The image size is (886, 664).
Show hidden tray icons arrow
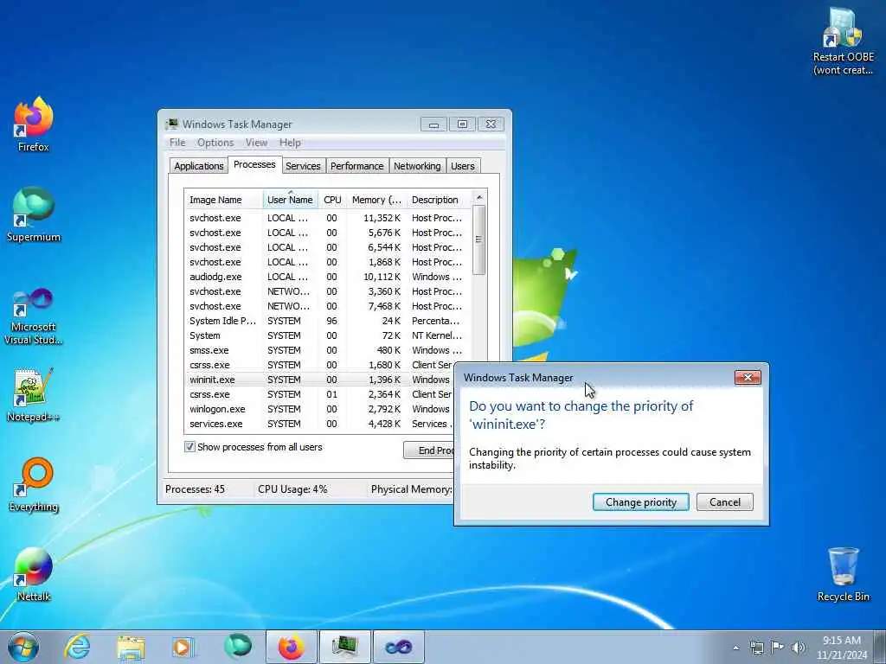coord(735,648)
